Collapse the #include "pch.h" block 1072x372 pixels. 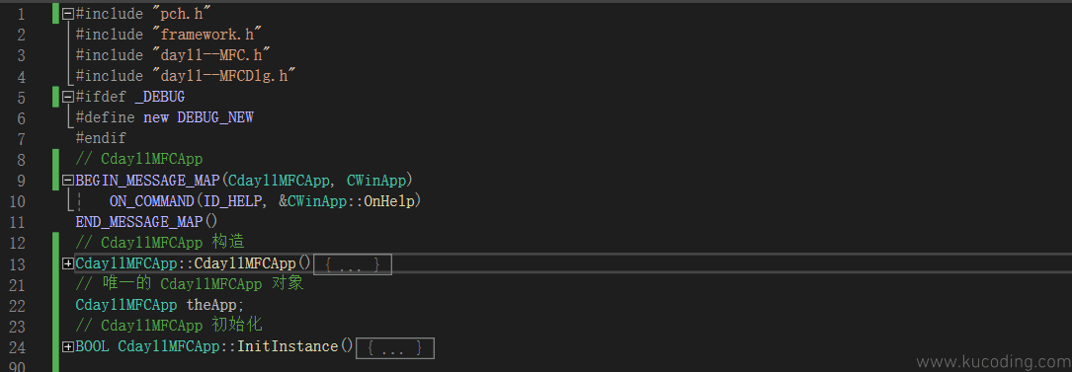(68, 14)
